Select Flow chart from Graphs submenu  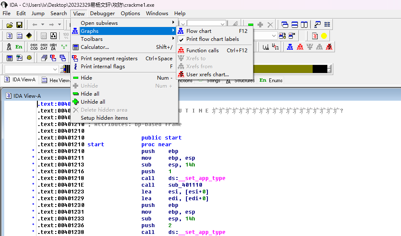[199, 31]
